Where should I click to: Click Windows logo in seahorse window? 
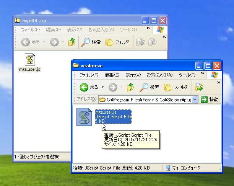(214, 75)
